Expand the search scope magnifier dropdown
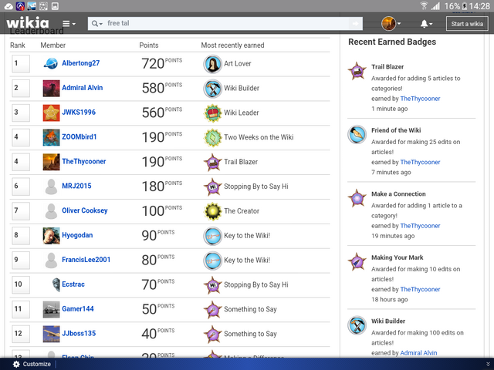The image size is (494, 370). coord(96,24)
